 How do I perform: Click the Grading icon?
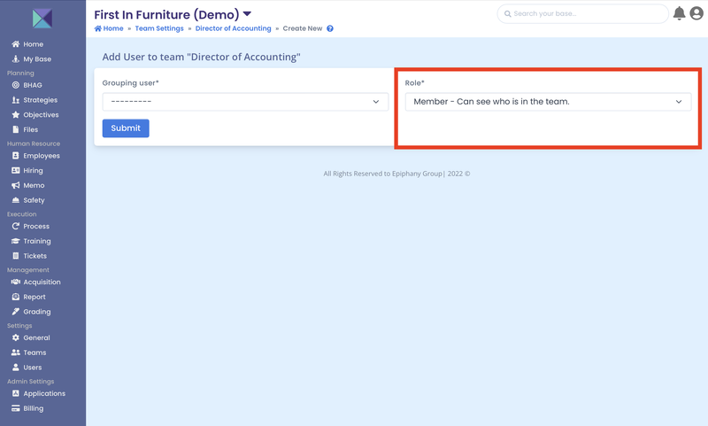pos(15,311)
